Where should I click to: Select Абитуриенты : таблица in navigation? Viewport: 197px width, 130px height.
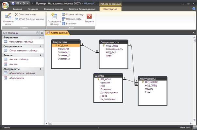click(23, 73)
